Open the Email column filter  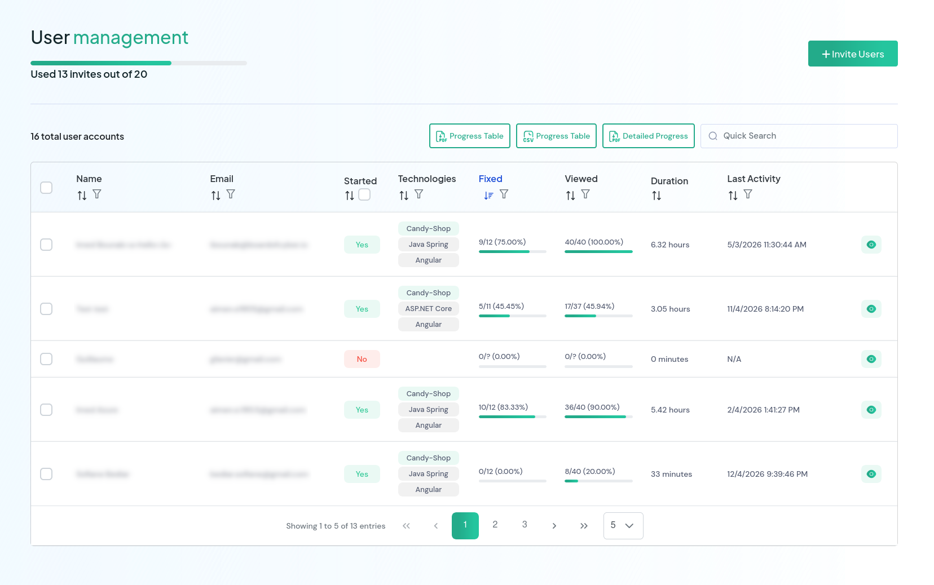[x=231, y=194]
